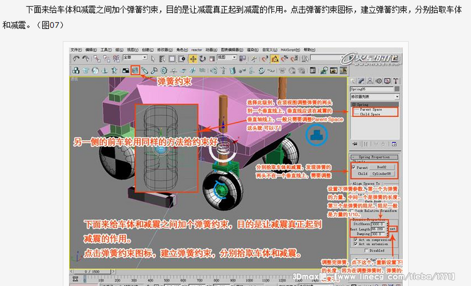Click the object color swatch beside Spring05

[397, 89]
